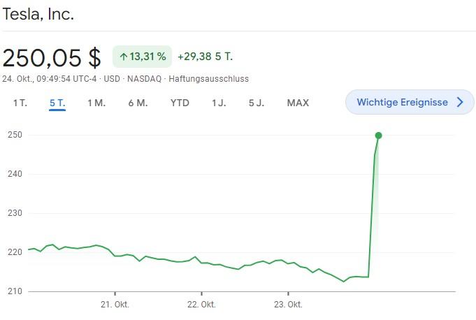Select the YTD range tab
The width and height of the screenshot is (476, 320).
pyautogui.click(x=180, y=103)
